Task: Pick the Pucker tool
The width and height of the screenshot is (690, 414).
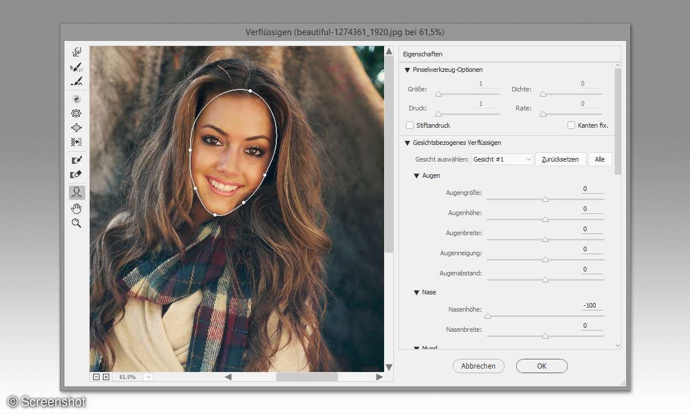Action: (76, 113)
